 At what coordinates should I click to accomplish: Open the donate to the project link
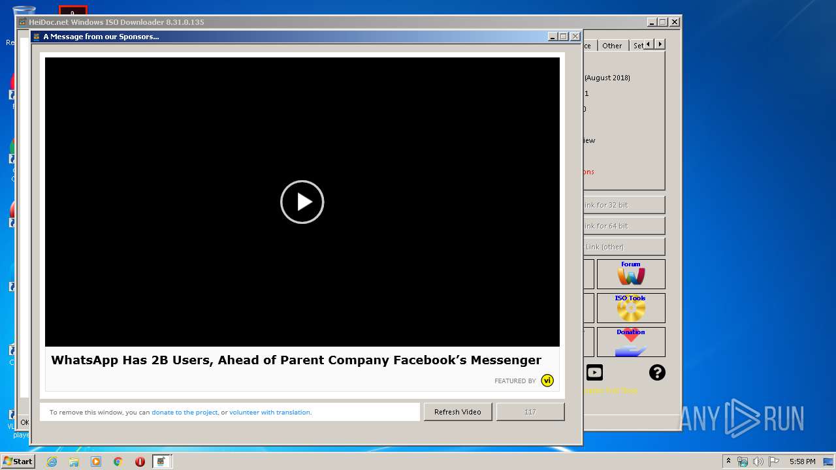click(x=185, y=413)
